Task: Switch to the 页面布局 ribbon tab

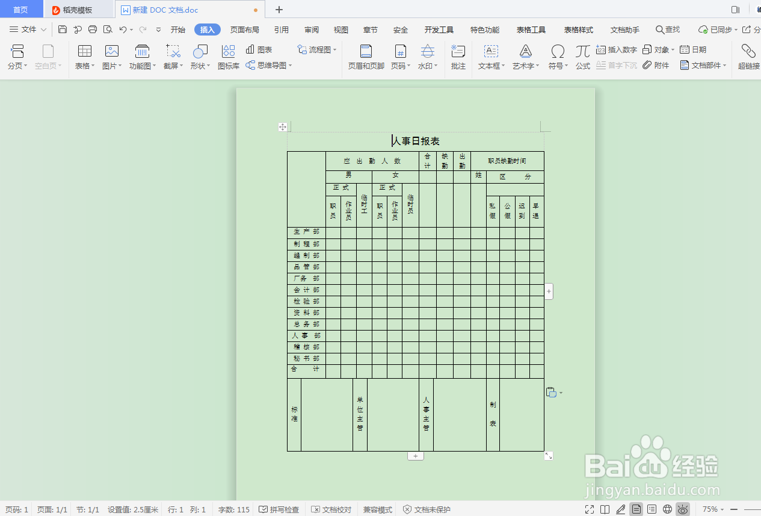Action: point(244,29)
